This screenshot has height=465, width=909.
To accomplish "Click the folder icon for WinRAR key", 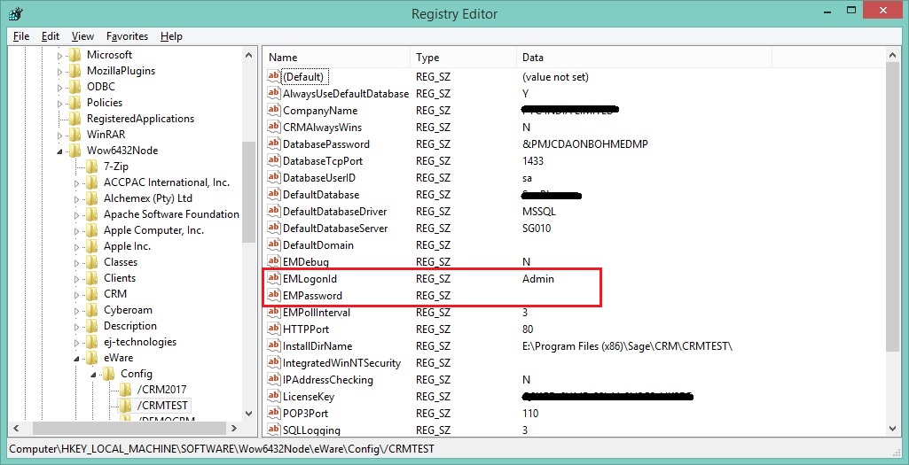I will [75, 135].
